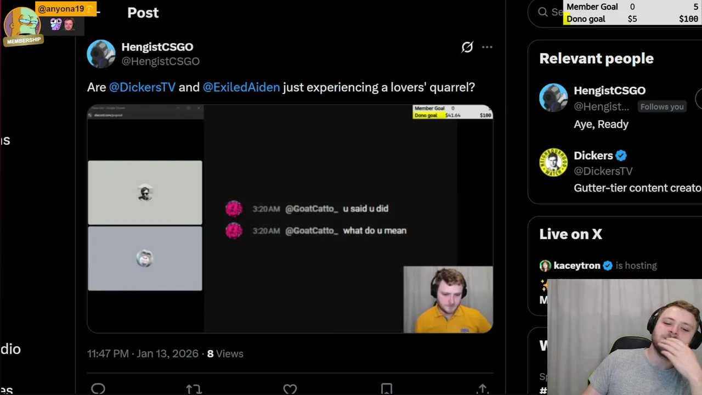The height and width of the screenshot is (395, 702).
Task: Open the three-dot more menu on post
Action: [487, 47]
